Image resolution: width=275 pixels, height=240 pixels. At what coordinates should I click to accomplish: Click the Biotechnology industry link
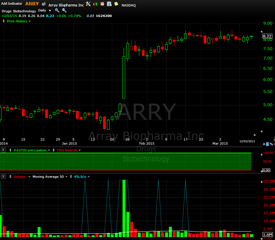point(25,11)
